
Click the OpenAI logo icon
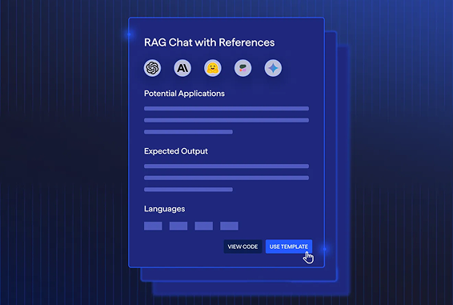[x=152, y=68]
